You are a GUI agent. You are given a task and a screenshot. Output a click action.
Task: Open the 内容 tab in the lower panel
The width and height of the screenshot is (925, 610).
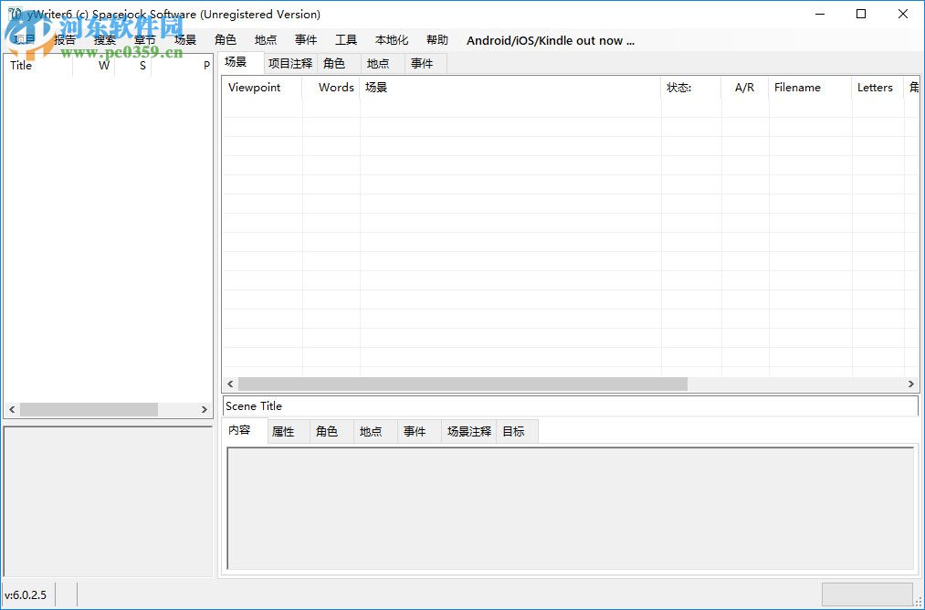coord(240,431)
